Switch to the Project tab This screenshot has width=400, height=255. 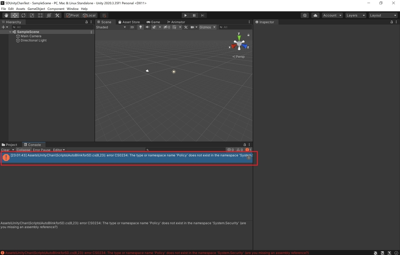9,145
